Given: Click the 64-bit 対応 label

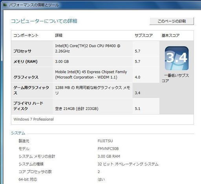Looking at the screenshot, I should coord(28,179).
